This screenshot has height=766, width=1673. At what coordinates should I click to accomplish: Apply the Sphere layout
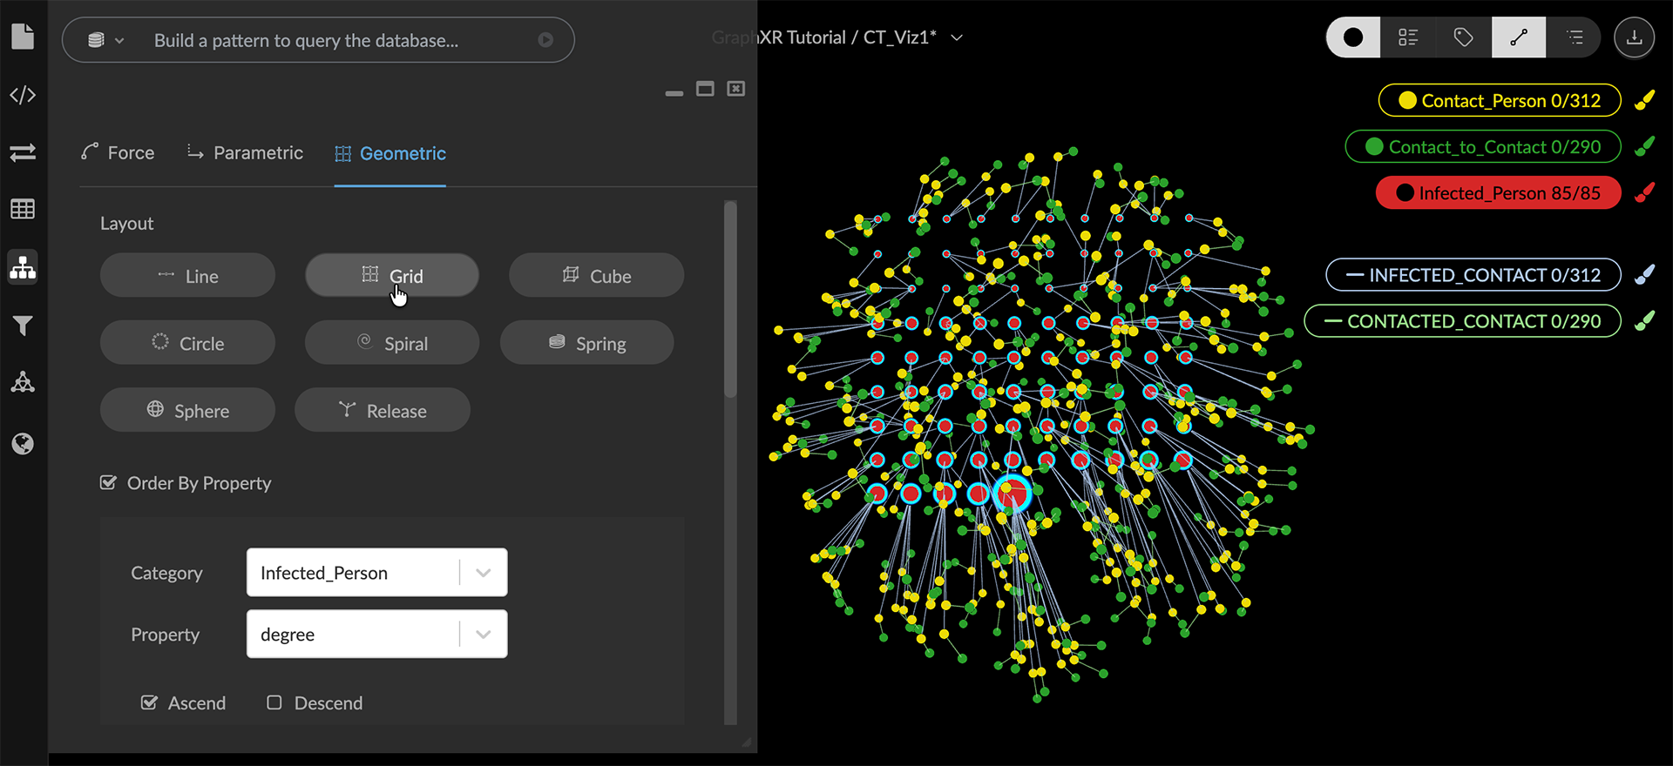(x=187, y=410)
